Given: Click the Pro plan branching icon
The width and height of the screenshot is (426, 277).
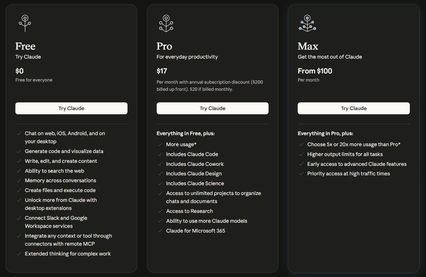Looking at the screenshot, I should 166,23.
